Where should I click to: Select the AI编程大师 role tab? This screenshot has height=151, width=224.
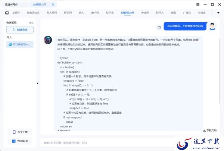click(x=127, y=13)
